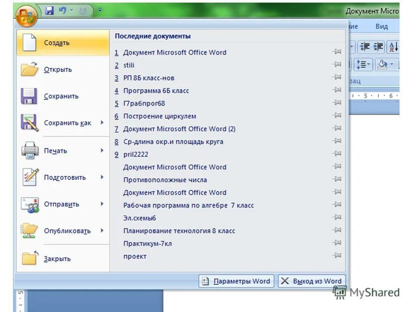
Task: Pin Эл.схемы6 document
Action: point(337,217)
